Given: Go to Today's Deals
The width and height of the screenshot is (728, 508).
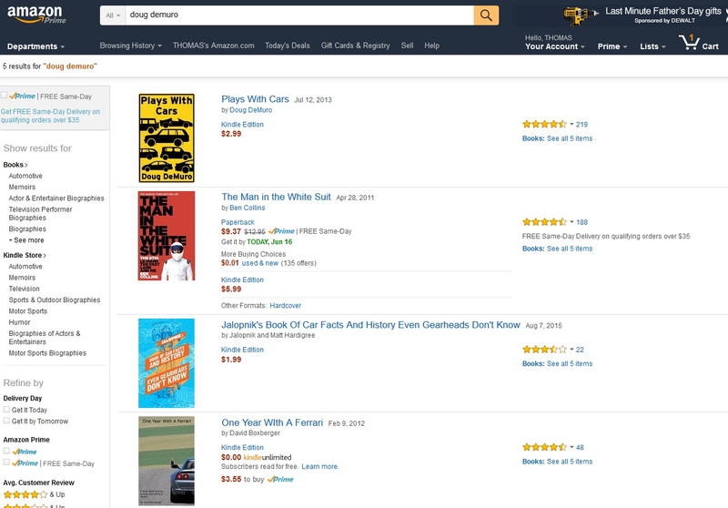Looking at the screenshot, I should 288,46.
